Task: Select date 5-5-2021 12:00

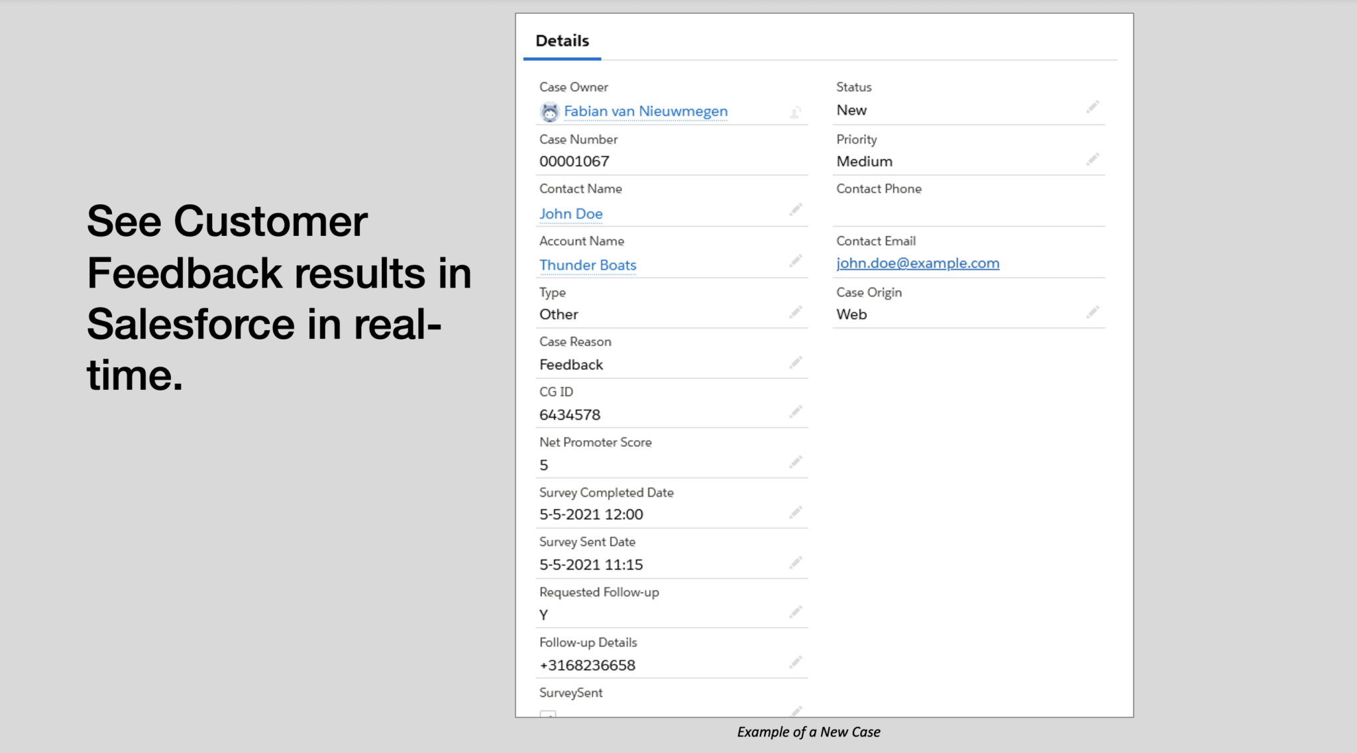Action: point(591,514)
